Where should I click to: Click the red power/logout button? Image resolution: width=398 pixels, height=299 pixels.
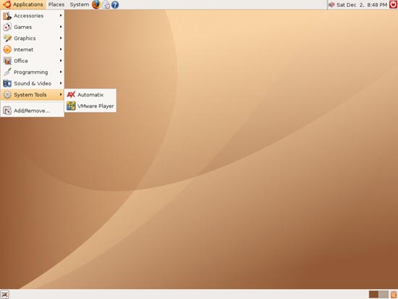pos(393,4)
